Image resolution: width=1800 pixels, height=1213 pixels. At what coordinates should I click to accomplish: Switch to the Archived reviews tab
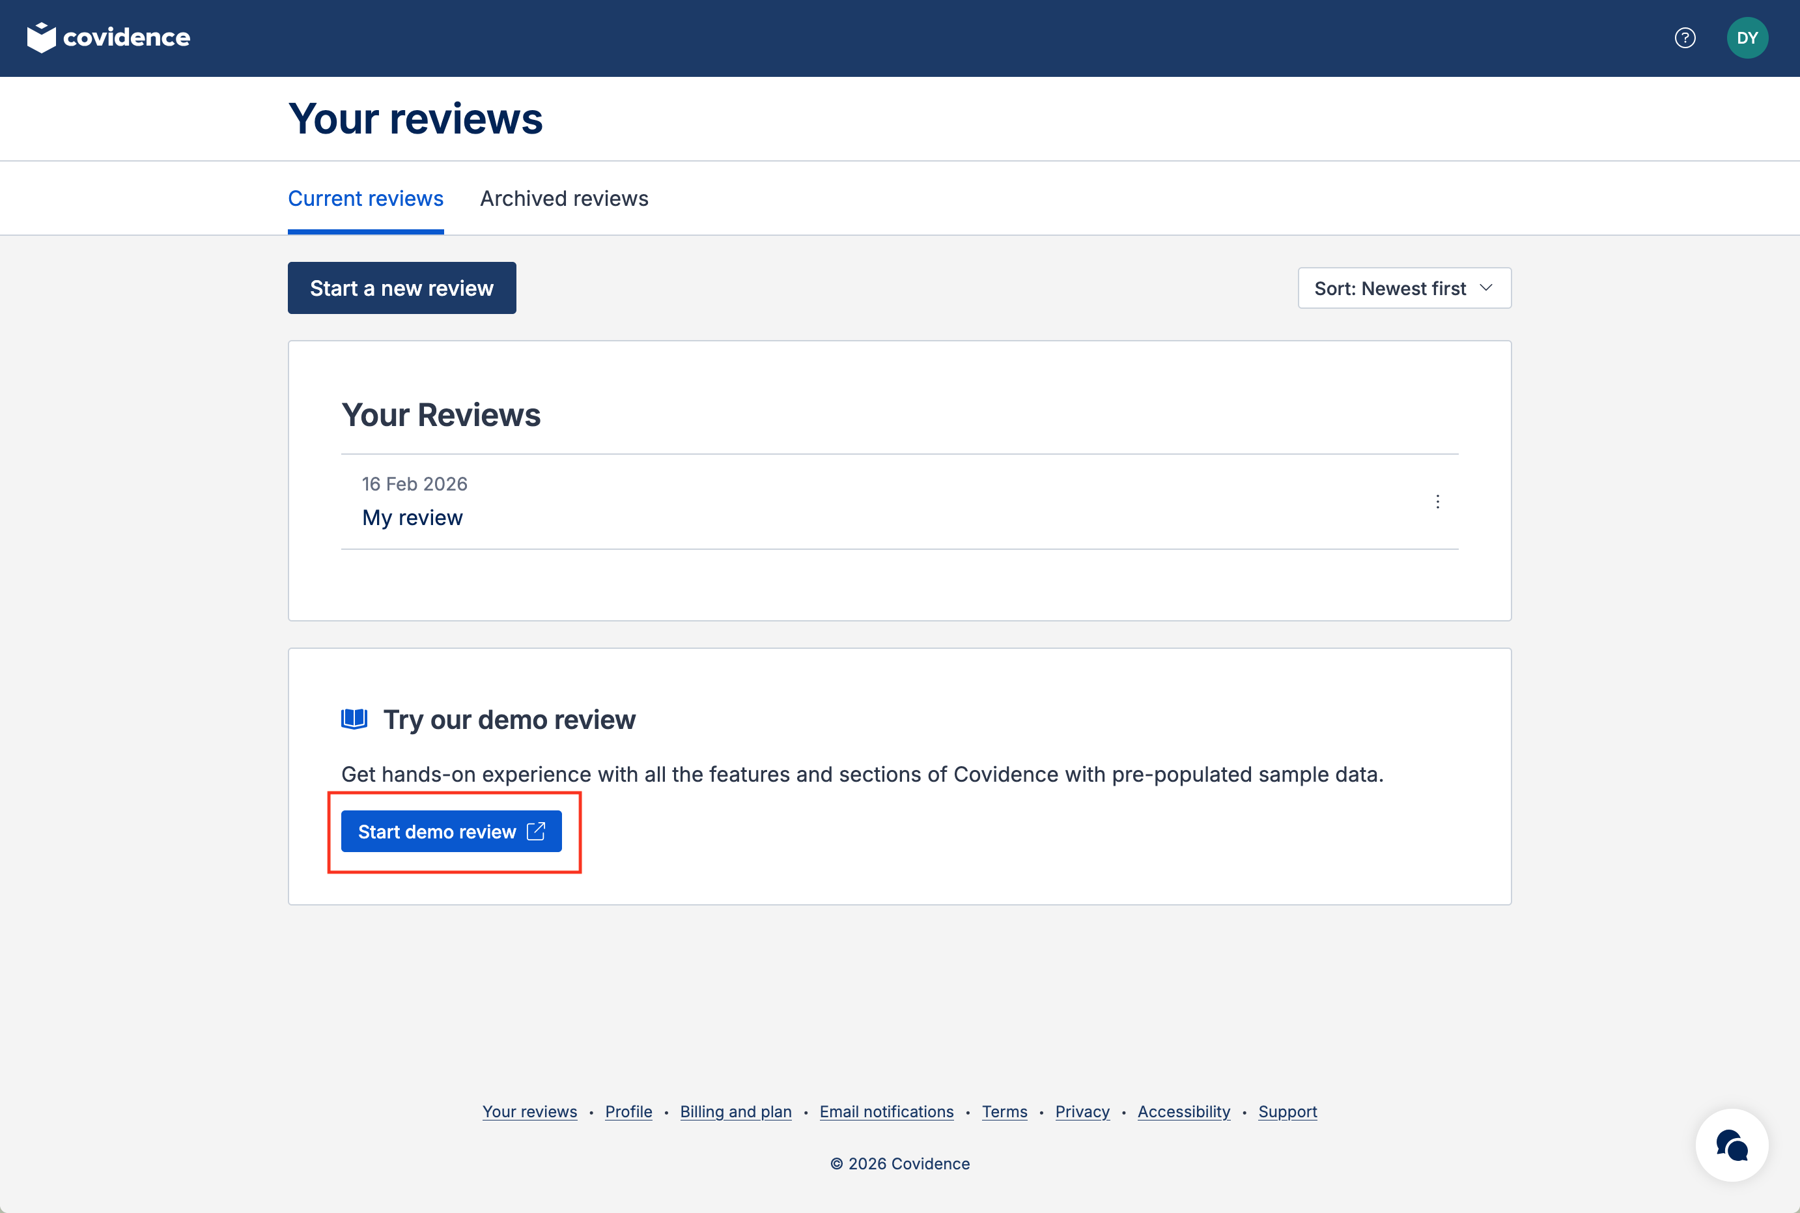564,198
